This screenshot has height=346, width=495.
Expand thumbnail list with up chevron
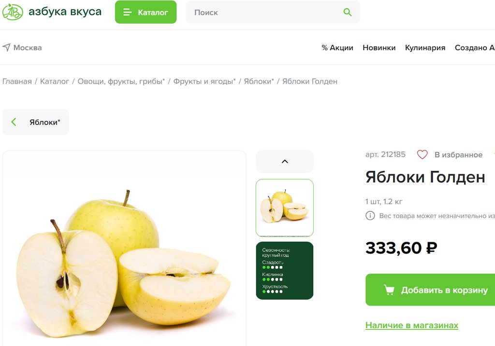[285, 161]
